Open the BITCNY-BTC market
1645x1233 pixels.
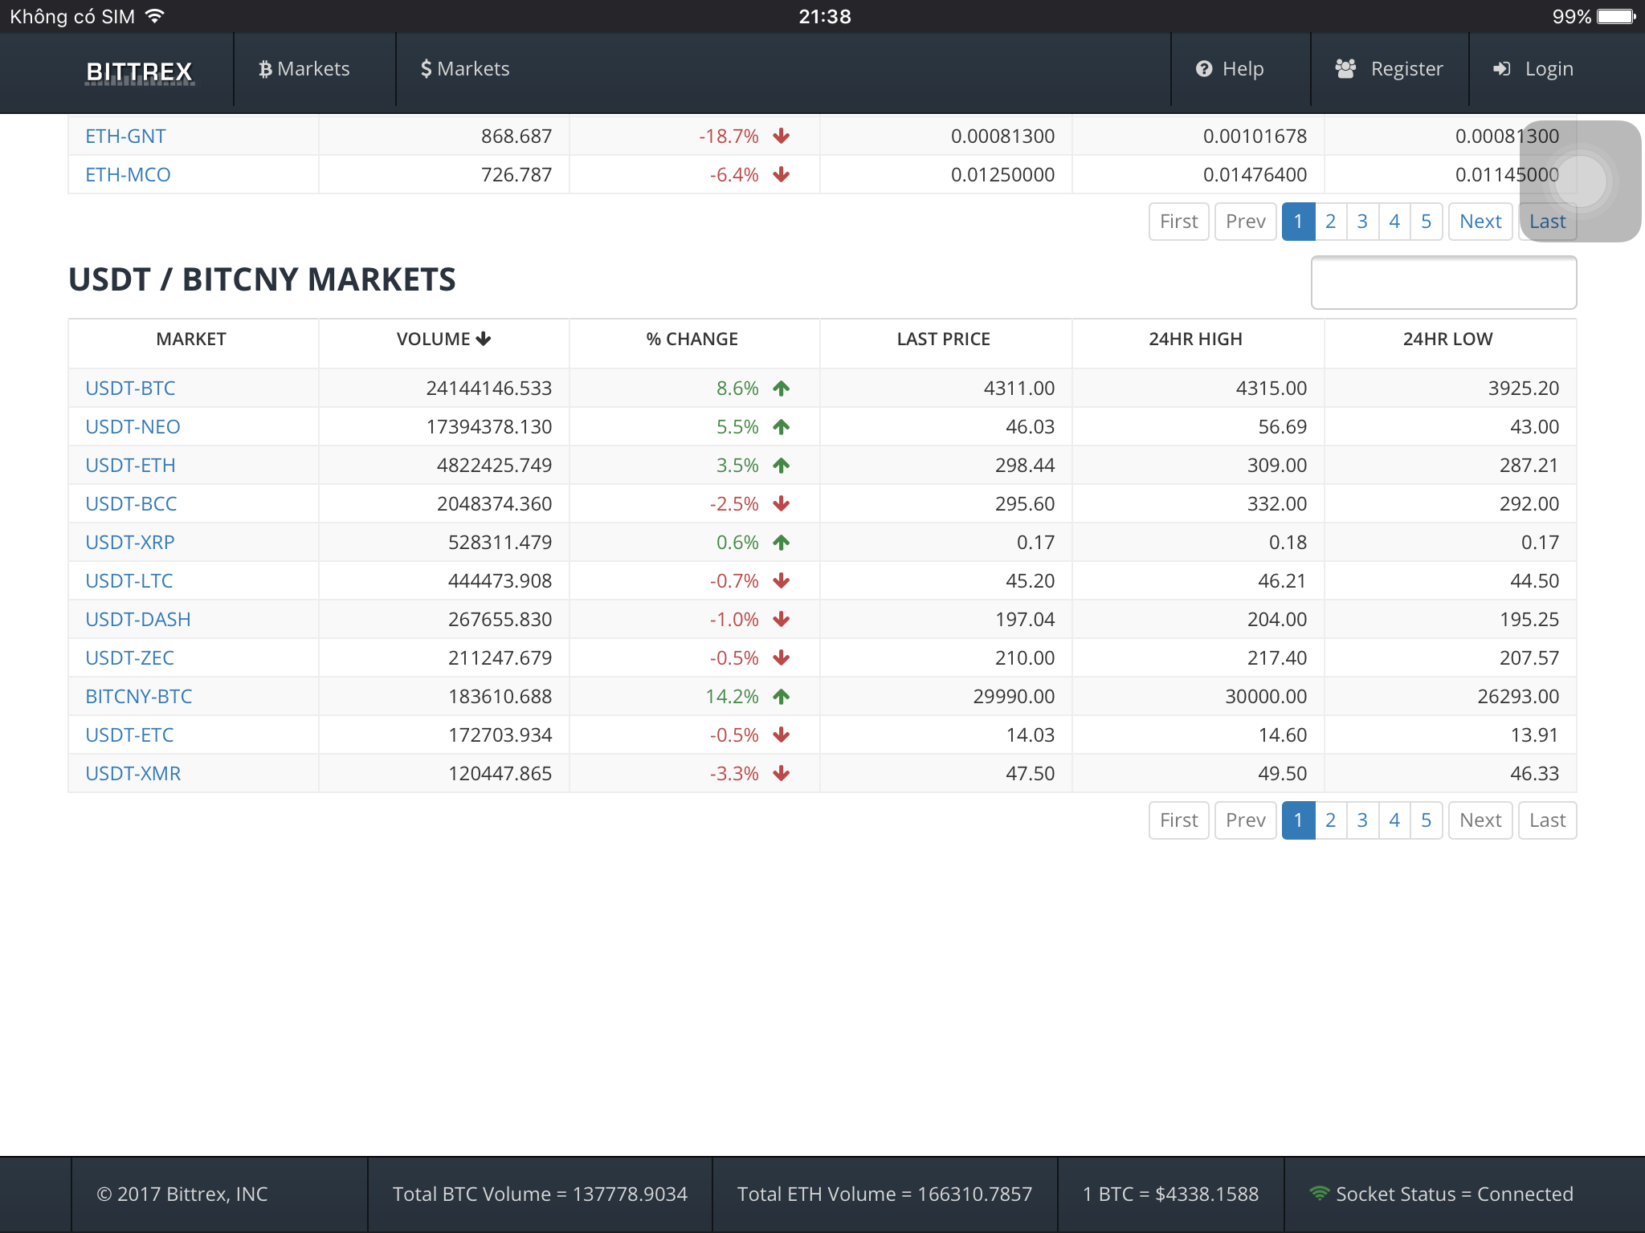(139, 697)
